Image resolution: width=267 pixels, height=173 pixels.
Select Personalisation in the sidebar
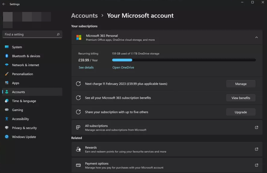[22, 74]
